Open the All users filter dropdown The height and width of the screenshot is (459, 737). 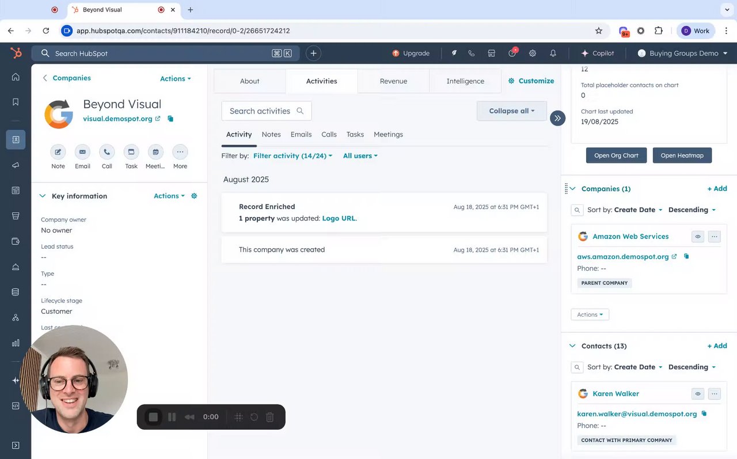click(360, 155)
